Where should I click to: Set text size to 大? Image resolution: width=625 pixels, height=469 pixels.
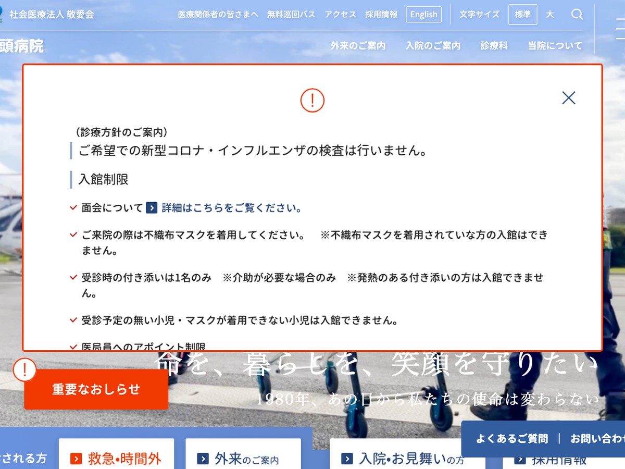[x=549, y=15]
